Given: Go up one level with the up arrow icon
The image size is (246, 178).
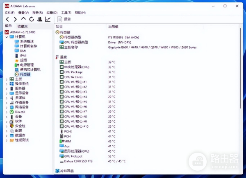Looking at the screenshot, I should (x=23, y=19).
